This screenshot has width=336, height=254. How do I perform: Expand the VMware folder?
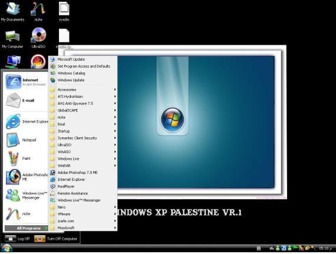(83, 214)
